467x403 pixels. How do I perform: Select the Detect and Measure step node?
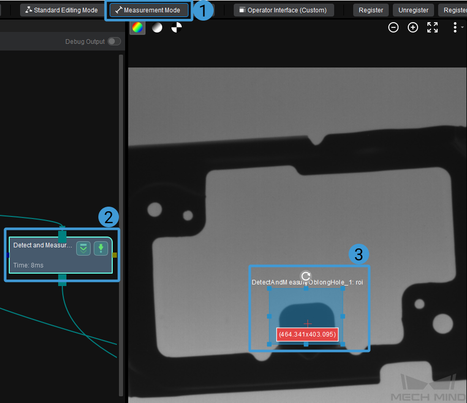pyautogui.click(x=61, y=255)
